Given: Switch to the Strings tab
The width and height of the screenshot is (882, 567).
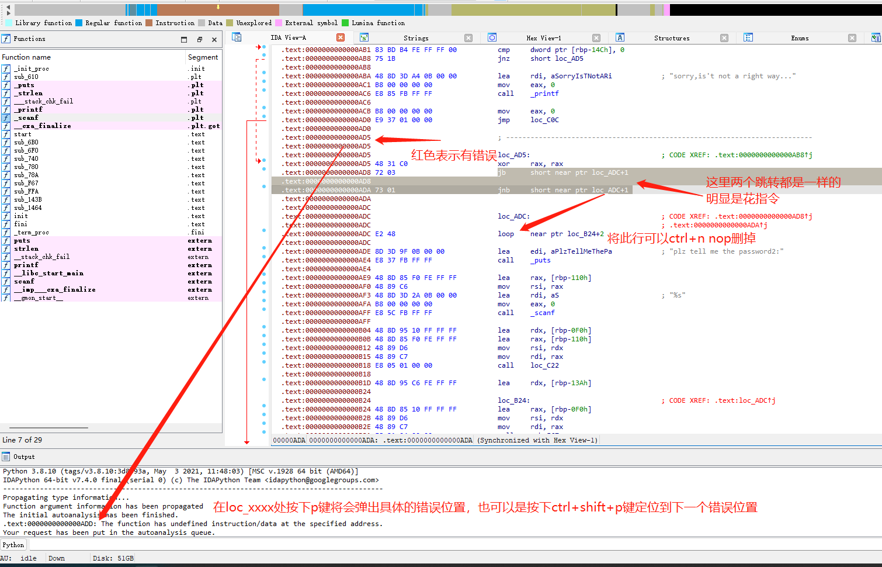Looking at the screenshot, I should click(x=415, y=37).
